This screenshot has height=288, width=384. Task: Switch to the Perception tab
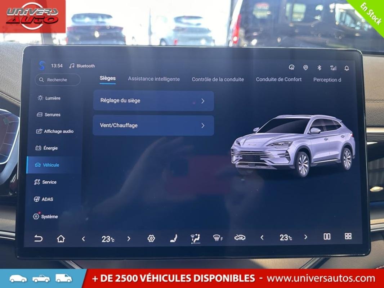(327, 80)
